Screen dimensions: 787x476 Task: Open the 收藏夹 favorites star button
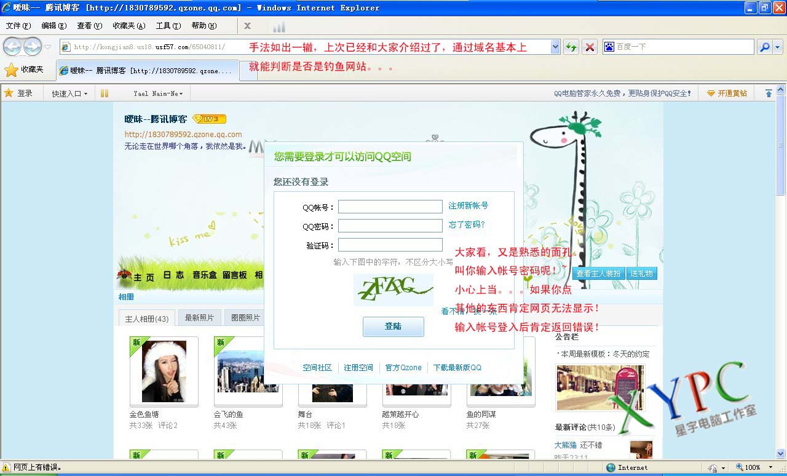(25, 69)
